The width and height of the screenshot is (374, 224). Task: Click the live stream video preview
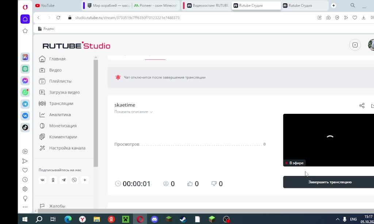[328, 140]
